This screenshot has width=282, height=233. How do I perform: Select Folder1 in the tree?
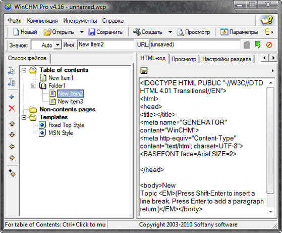pyautogui.click(x=57, y=86)
